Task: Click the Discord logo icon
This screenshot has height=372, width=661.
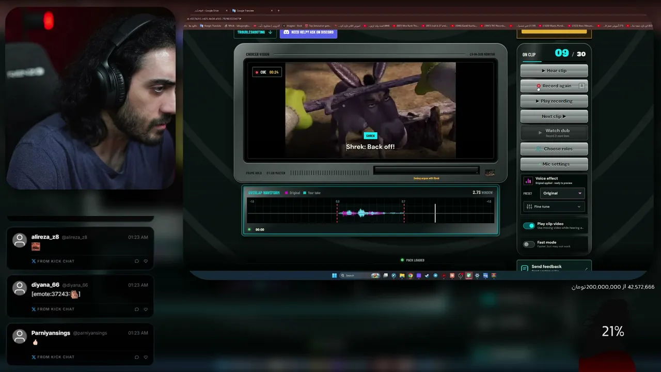Action: [287, 32]
